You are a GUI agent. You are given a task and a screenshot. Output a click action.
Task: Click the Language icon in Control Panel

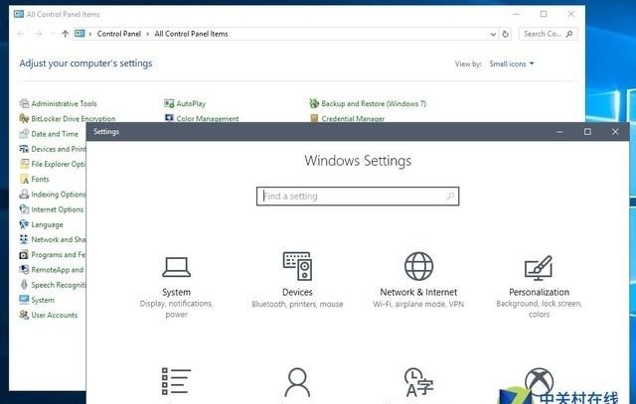(24, 224)
